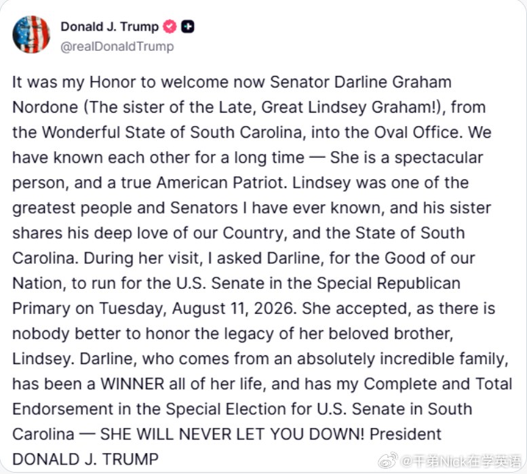Click 'Complete and Total' endorsement phrase
The image size is (527, 474).
pyautogui.click(x=438, y=384)
